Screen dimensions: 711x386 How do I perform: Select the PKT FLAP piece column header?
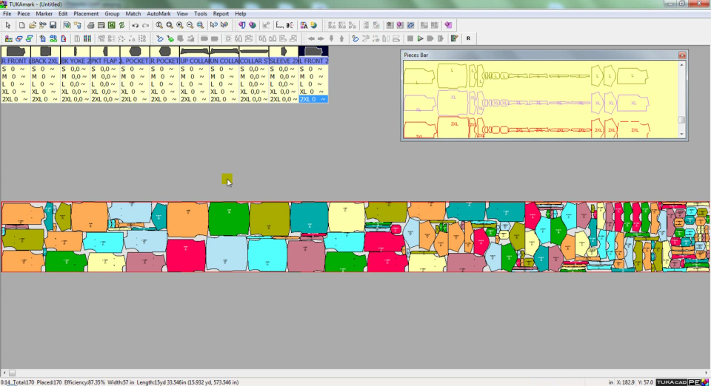(105, 61)
